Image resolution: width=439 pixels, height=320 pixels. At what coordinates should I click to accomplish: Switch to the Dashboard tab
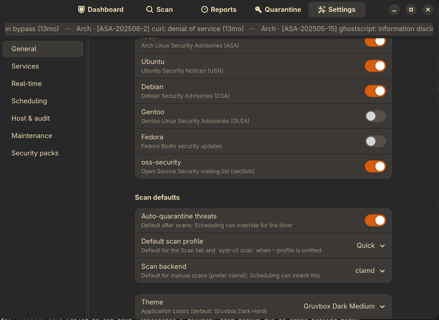[x=101, y=10]
